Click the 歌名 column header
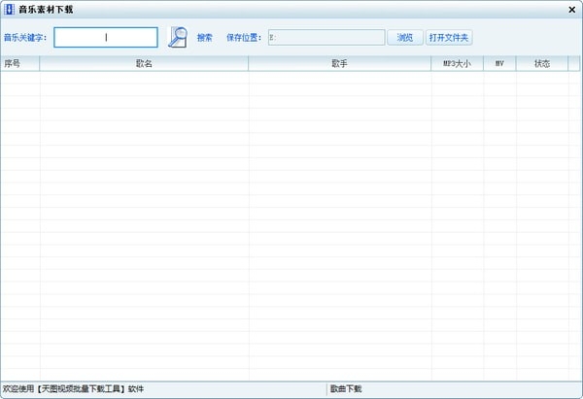The width and height of the screenshot is (583, 399). click(x=144, y=63)
